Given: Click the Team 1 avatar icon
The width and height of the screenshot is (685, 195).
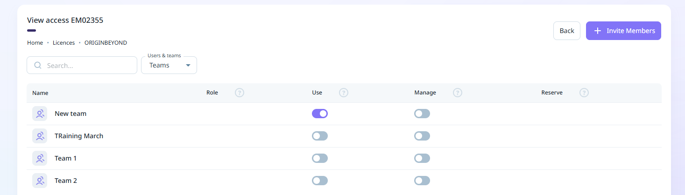Looking at the screenshot, I should 40,158.
